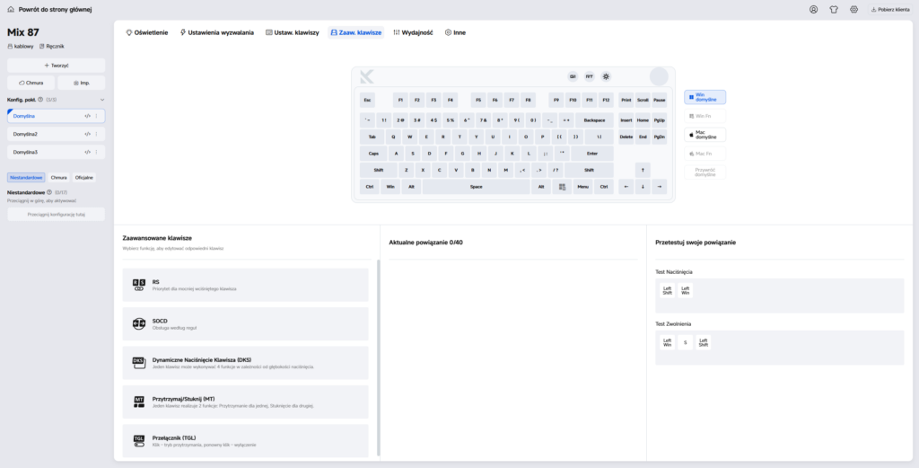Select the Oficjalne filter tab
Screen dimensions: 919x468
[x=83, y=177]
